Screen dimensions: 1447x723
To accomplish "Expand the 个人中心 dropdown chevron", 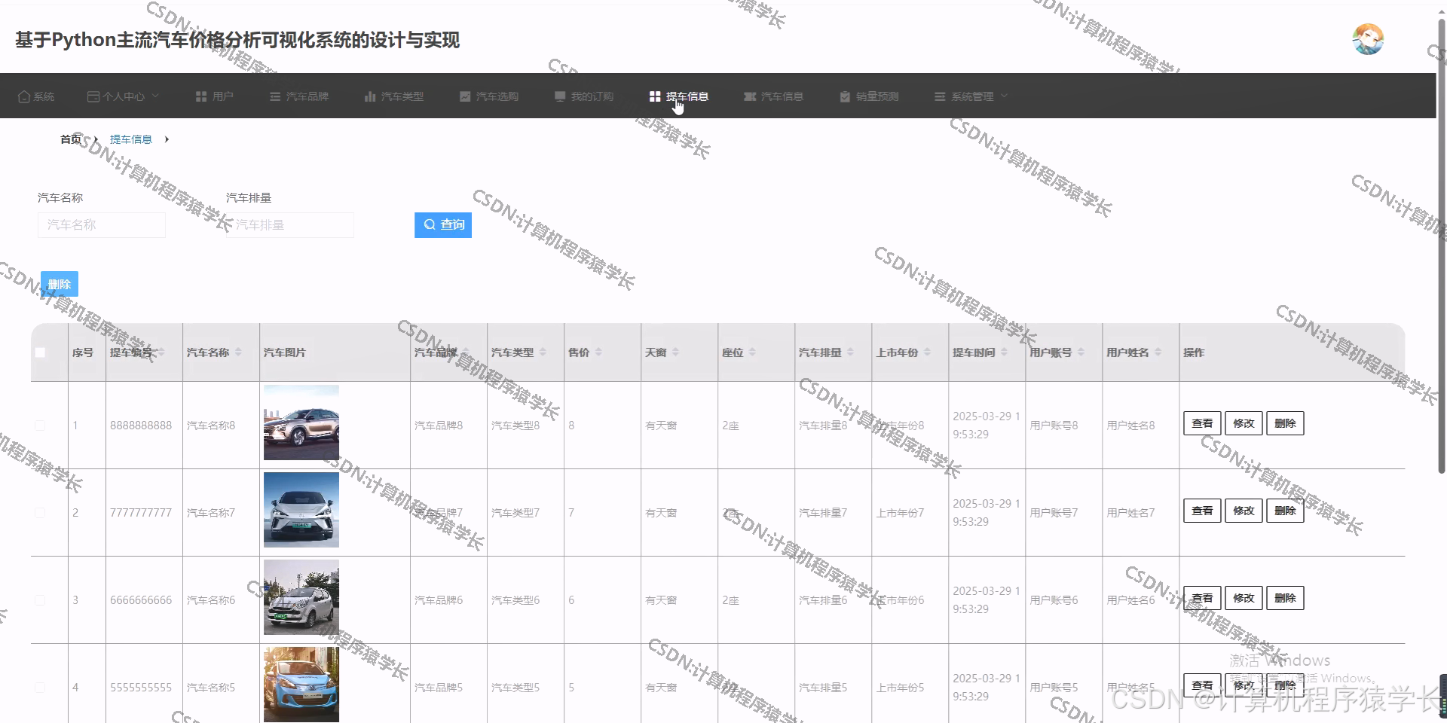I will point(155,96).
